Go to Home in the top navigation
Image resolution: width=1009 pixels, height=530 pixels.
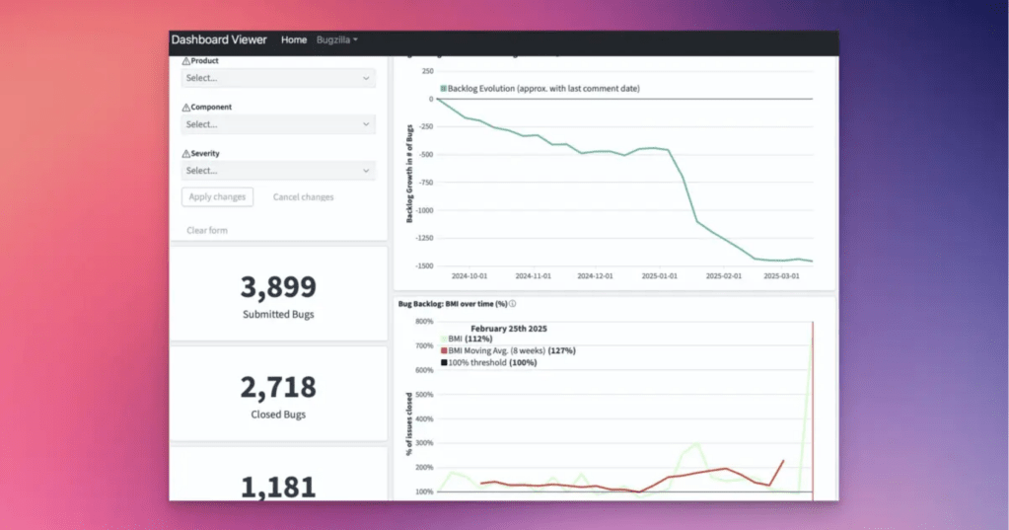pos(294,40)
